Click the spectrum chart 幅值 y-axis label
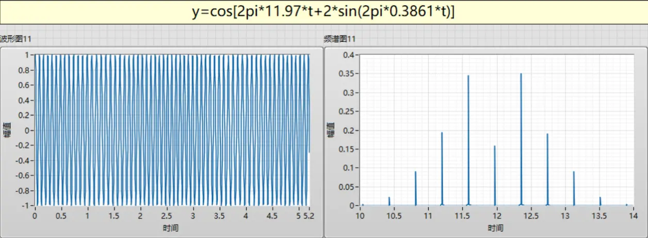This screenshot has width=648, height=238. point(330,130)
